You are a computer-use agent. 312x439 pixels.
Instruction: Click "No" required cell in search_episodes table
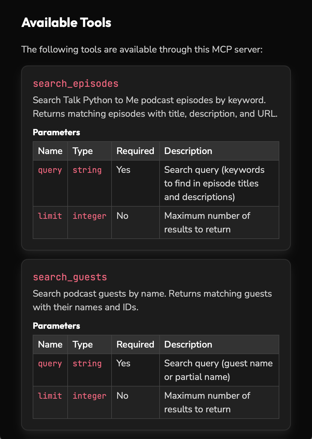122,216
